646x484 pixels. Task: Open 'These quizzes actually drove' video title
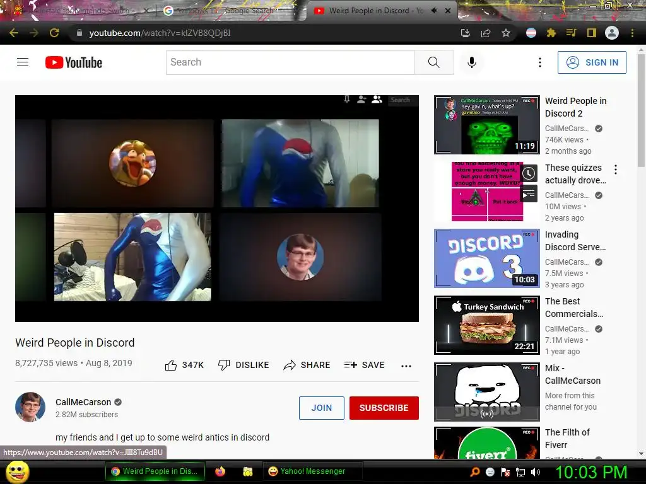pyautogui.click(x=575, y=174)
